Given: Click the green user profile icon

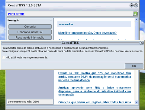Looking at the screenshot, I should pos(135,14).
